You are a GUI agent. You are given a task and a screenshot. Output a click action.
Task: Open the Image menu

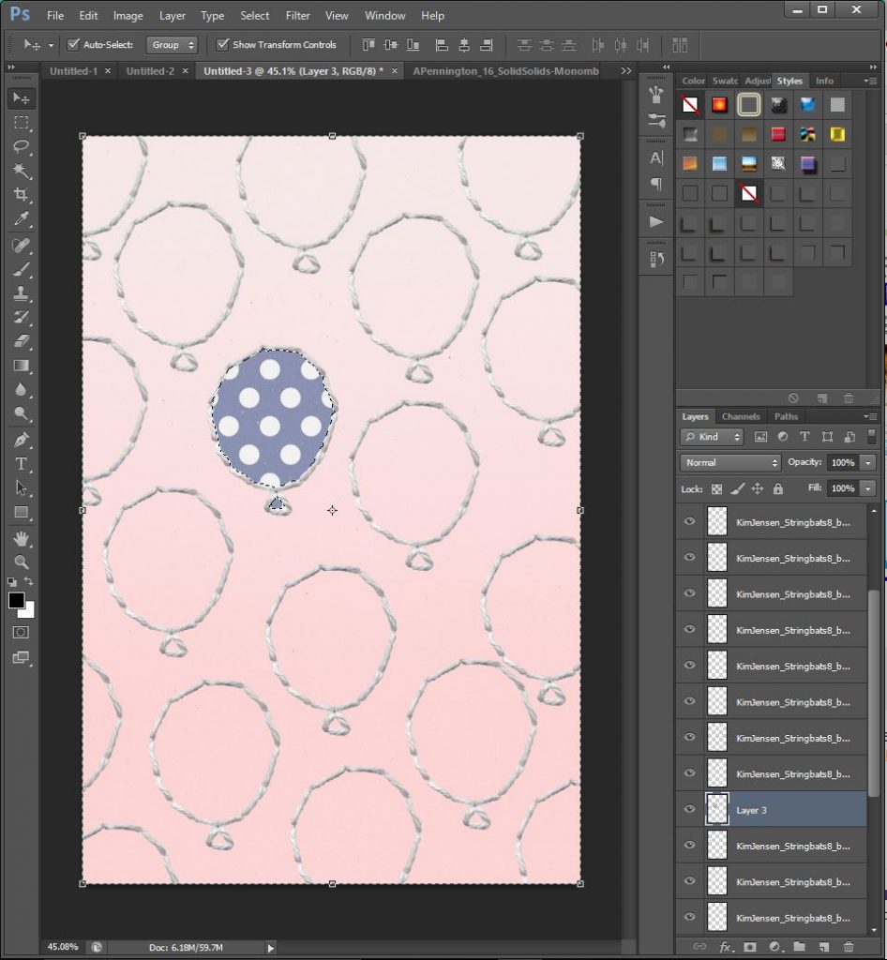point(128,16)
